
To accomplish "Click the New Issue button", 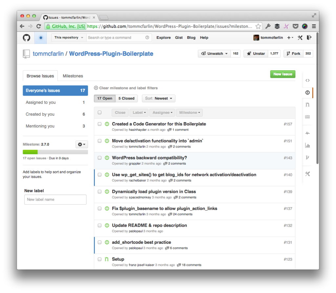I will coord(283,74).
